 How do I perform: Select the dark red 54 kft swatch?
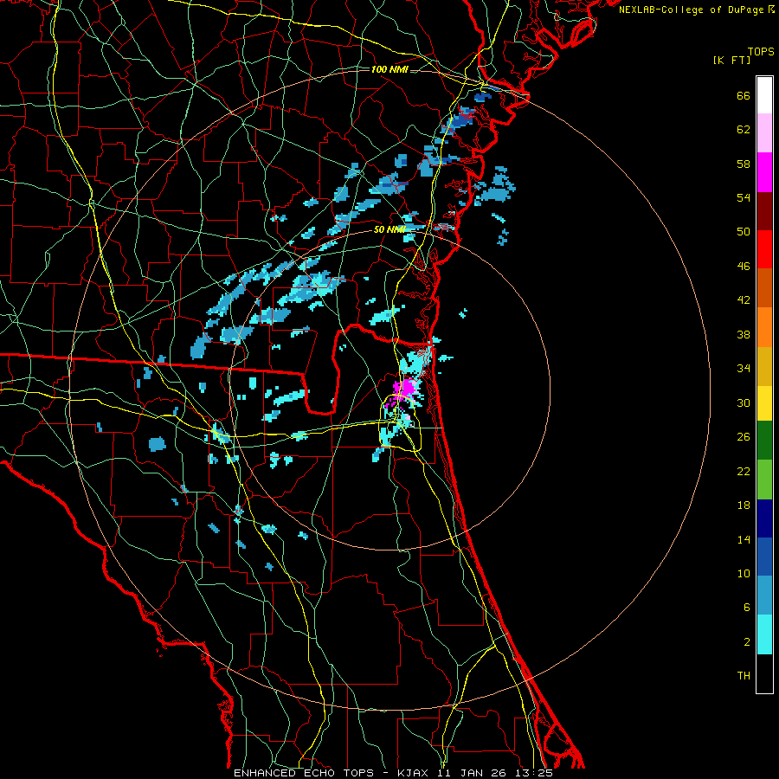(764, 210)
